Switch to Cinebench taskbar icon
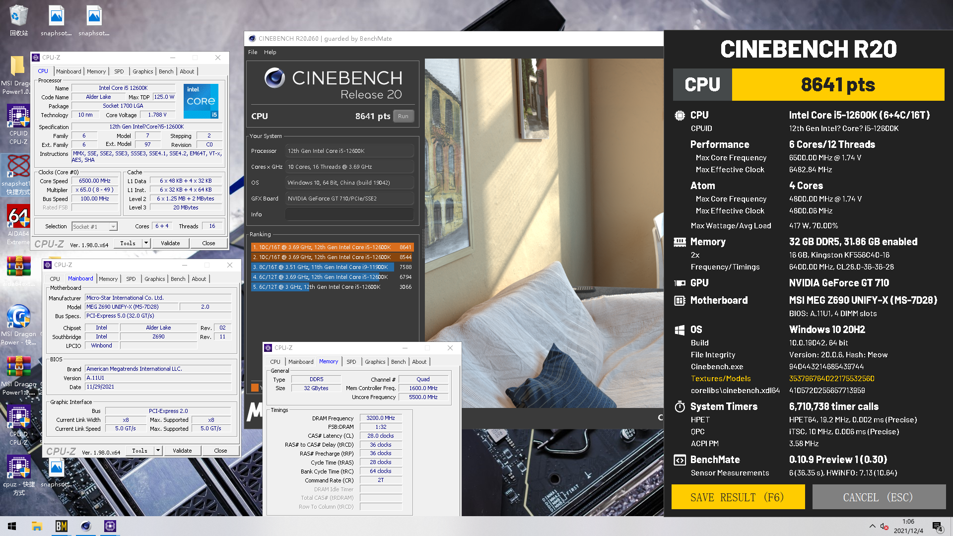 85,526
